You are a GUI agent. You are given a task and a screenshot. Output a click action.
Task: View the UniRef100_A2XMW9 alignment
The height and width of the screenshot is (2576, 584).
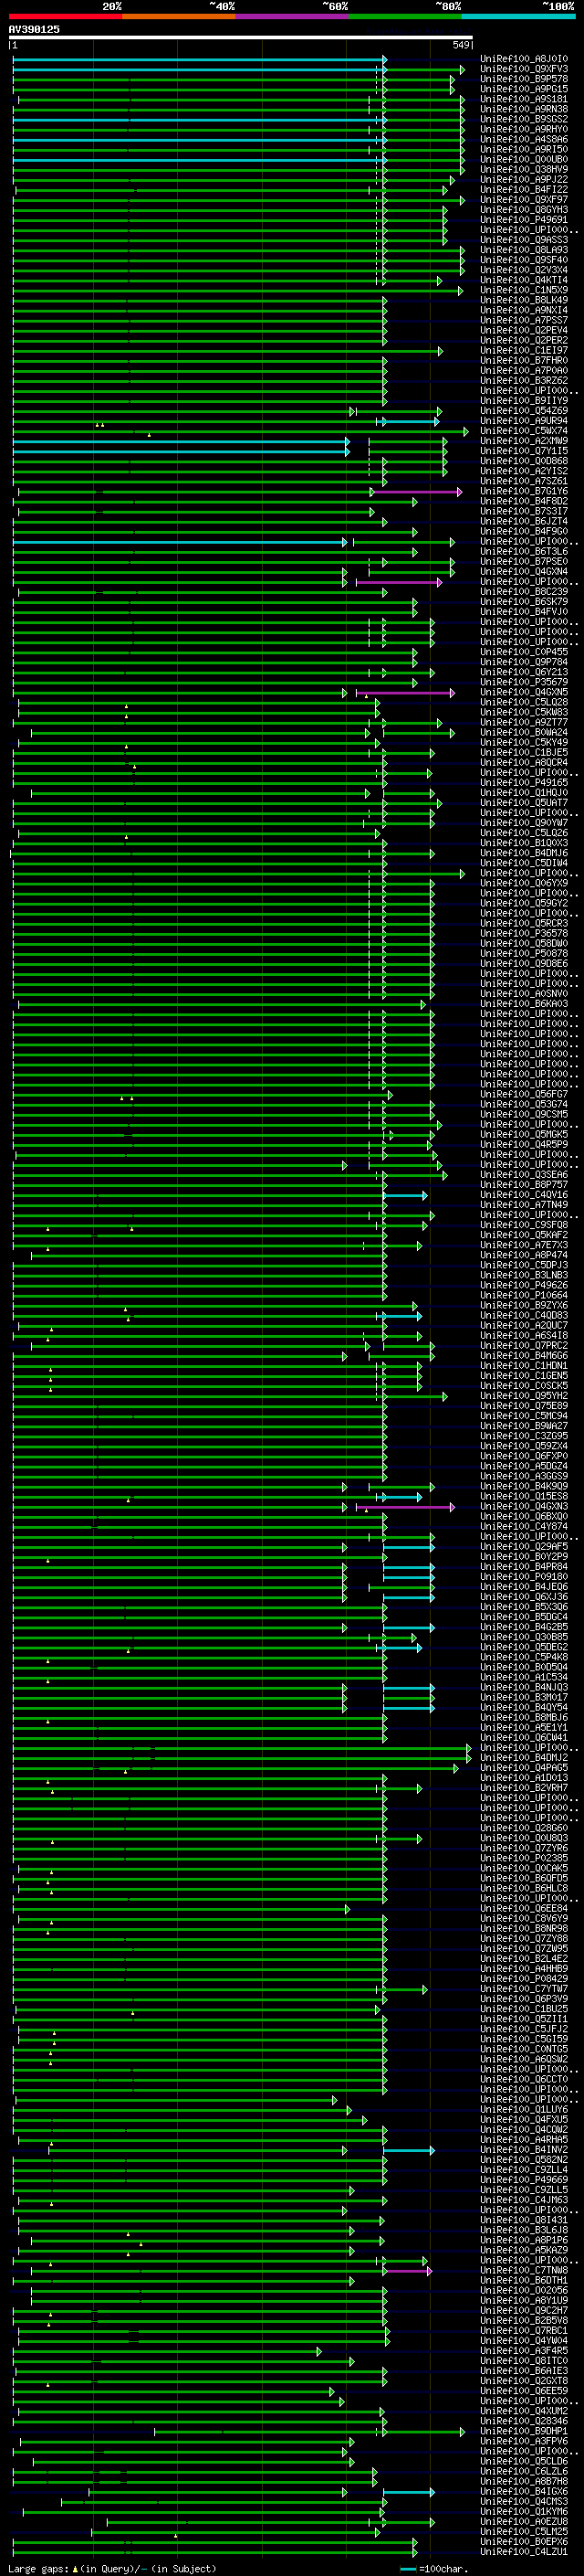pos(524,441)
